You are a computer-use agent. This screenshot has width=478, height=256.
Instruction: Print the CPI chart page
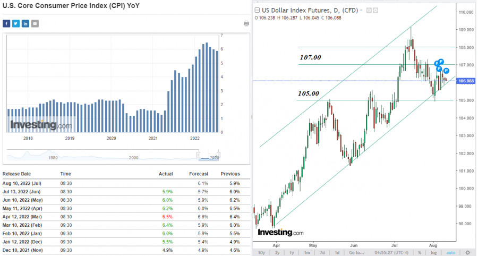point(246,24)
